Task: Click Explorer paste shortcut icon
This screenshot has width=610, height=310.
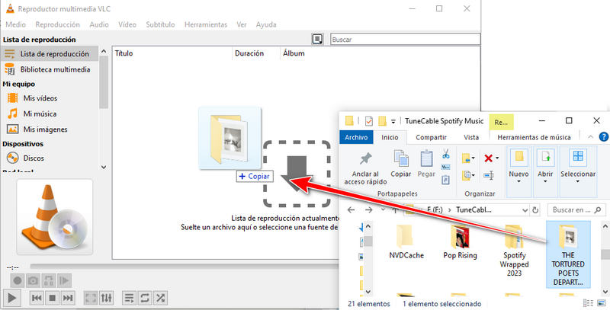Action: [x=446, y=180]
